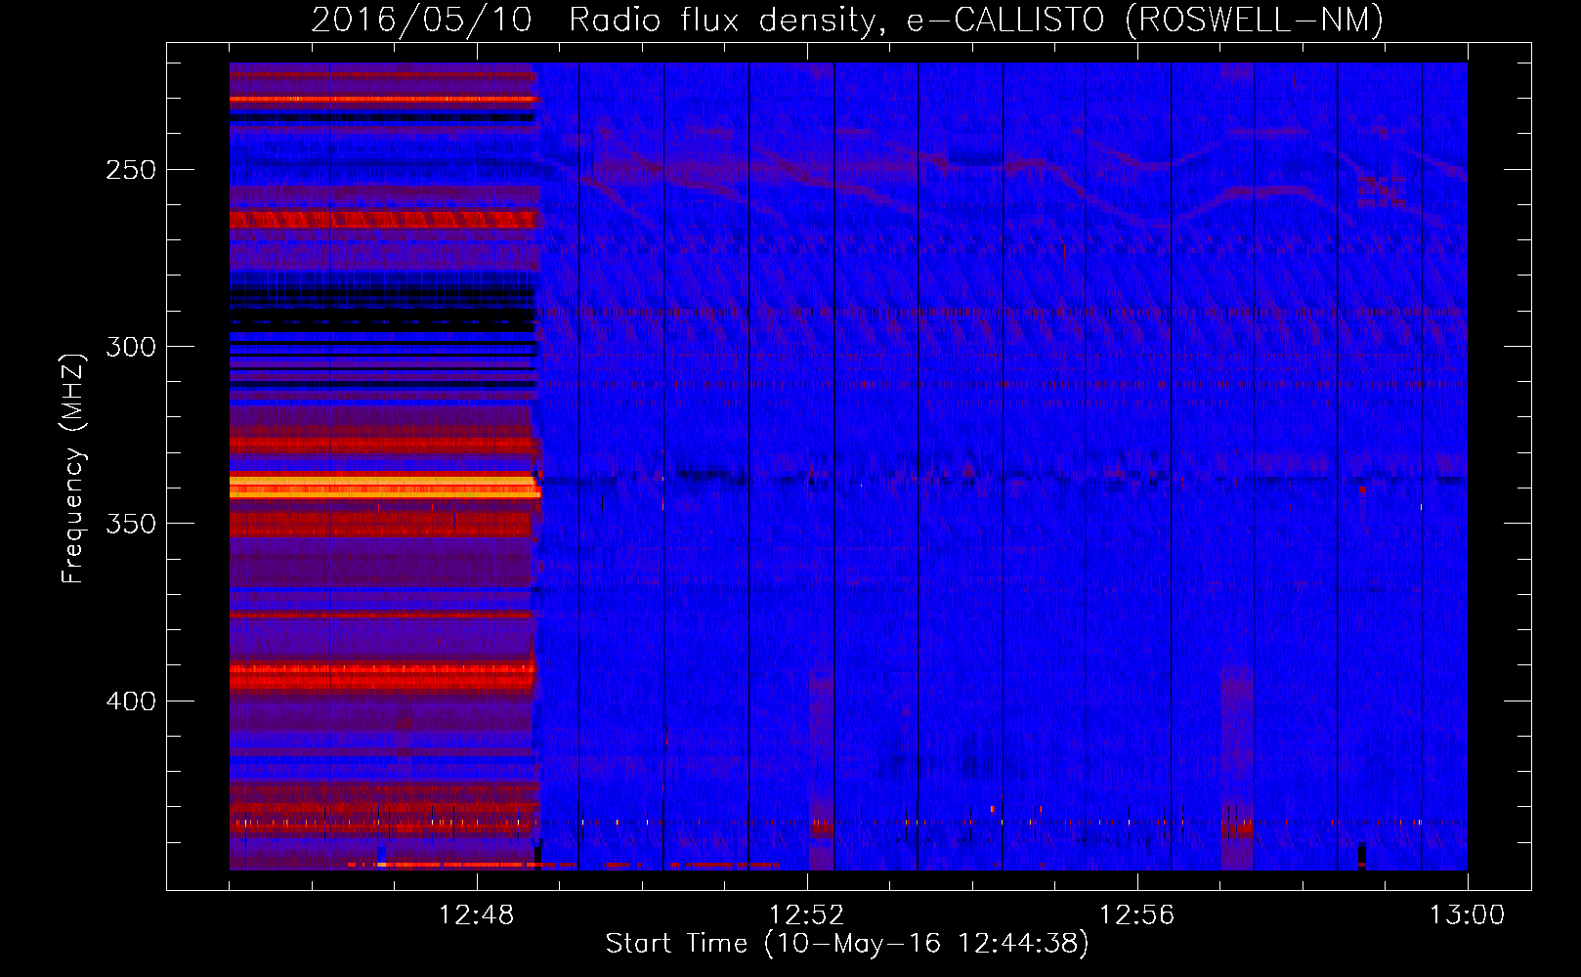
Task: Click the 300 frequency tick label
Action: click(x=131, y=347)
